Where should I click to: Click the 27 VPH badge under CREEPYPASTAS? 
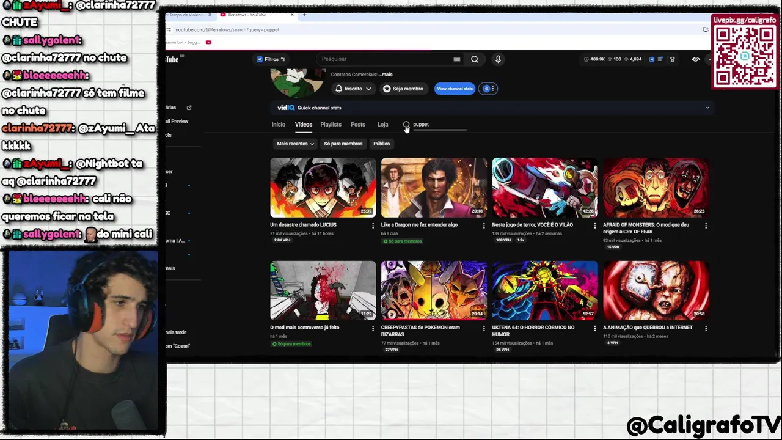tap(391, 350)
